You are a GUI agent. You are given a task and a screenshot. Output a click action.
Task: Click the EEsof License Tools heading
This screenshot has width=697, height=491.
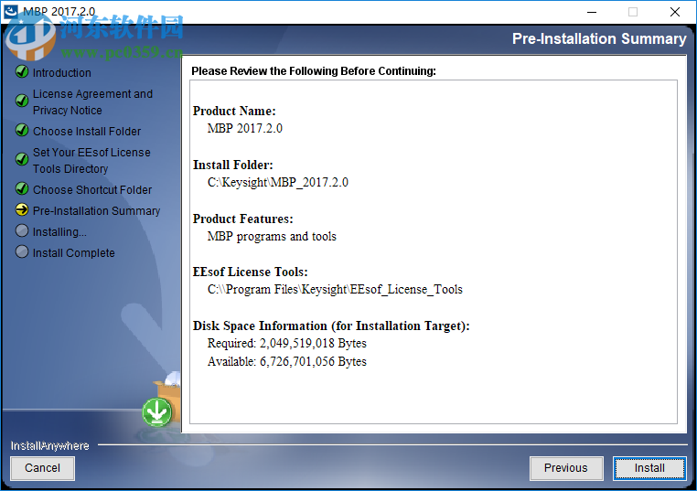[x=251, y=272]
